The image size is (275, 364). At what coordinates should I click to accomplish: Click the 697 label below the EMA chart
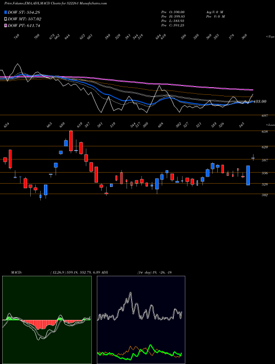[265, 116]
